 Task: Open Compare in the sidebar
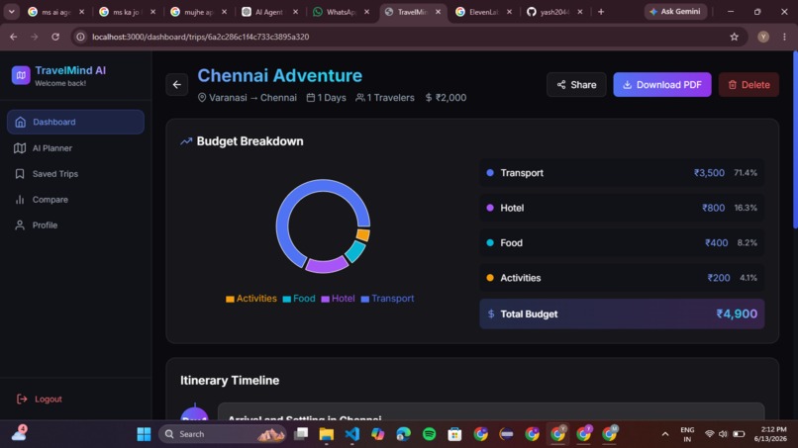click(75, 200)
